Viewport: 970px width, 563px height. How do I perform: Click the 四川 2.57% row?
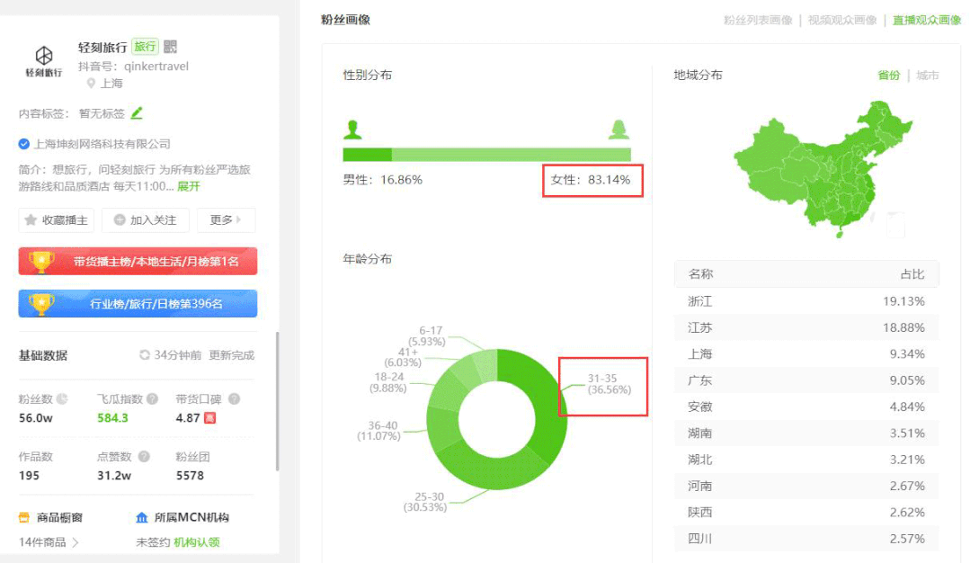click(x=806, y=539)
